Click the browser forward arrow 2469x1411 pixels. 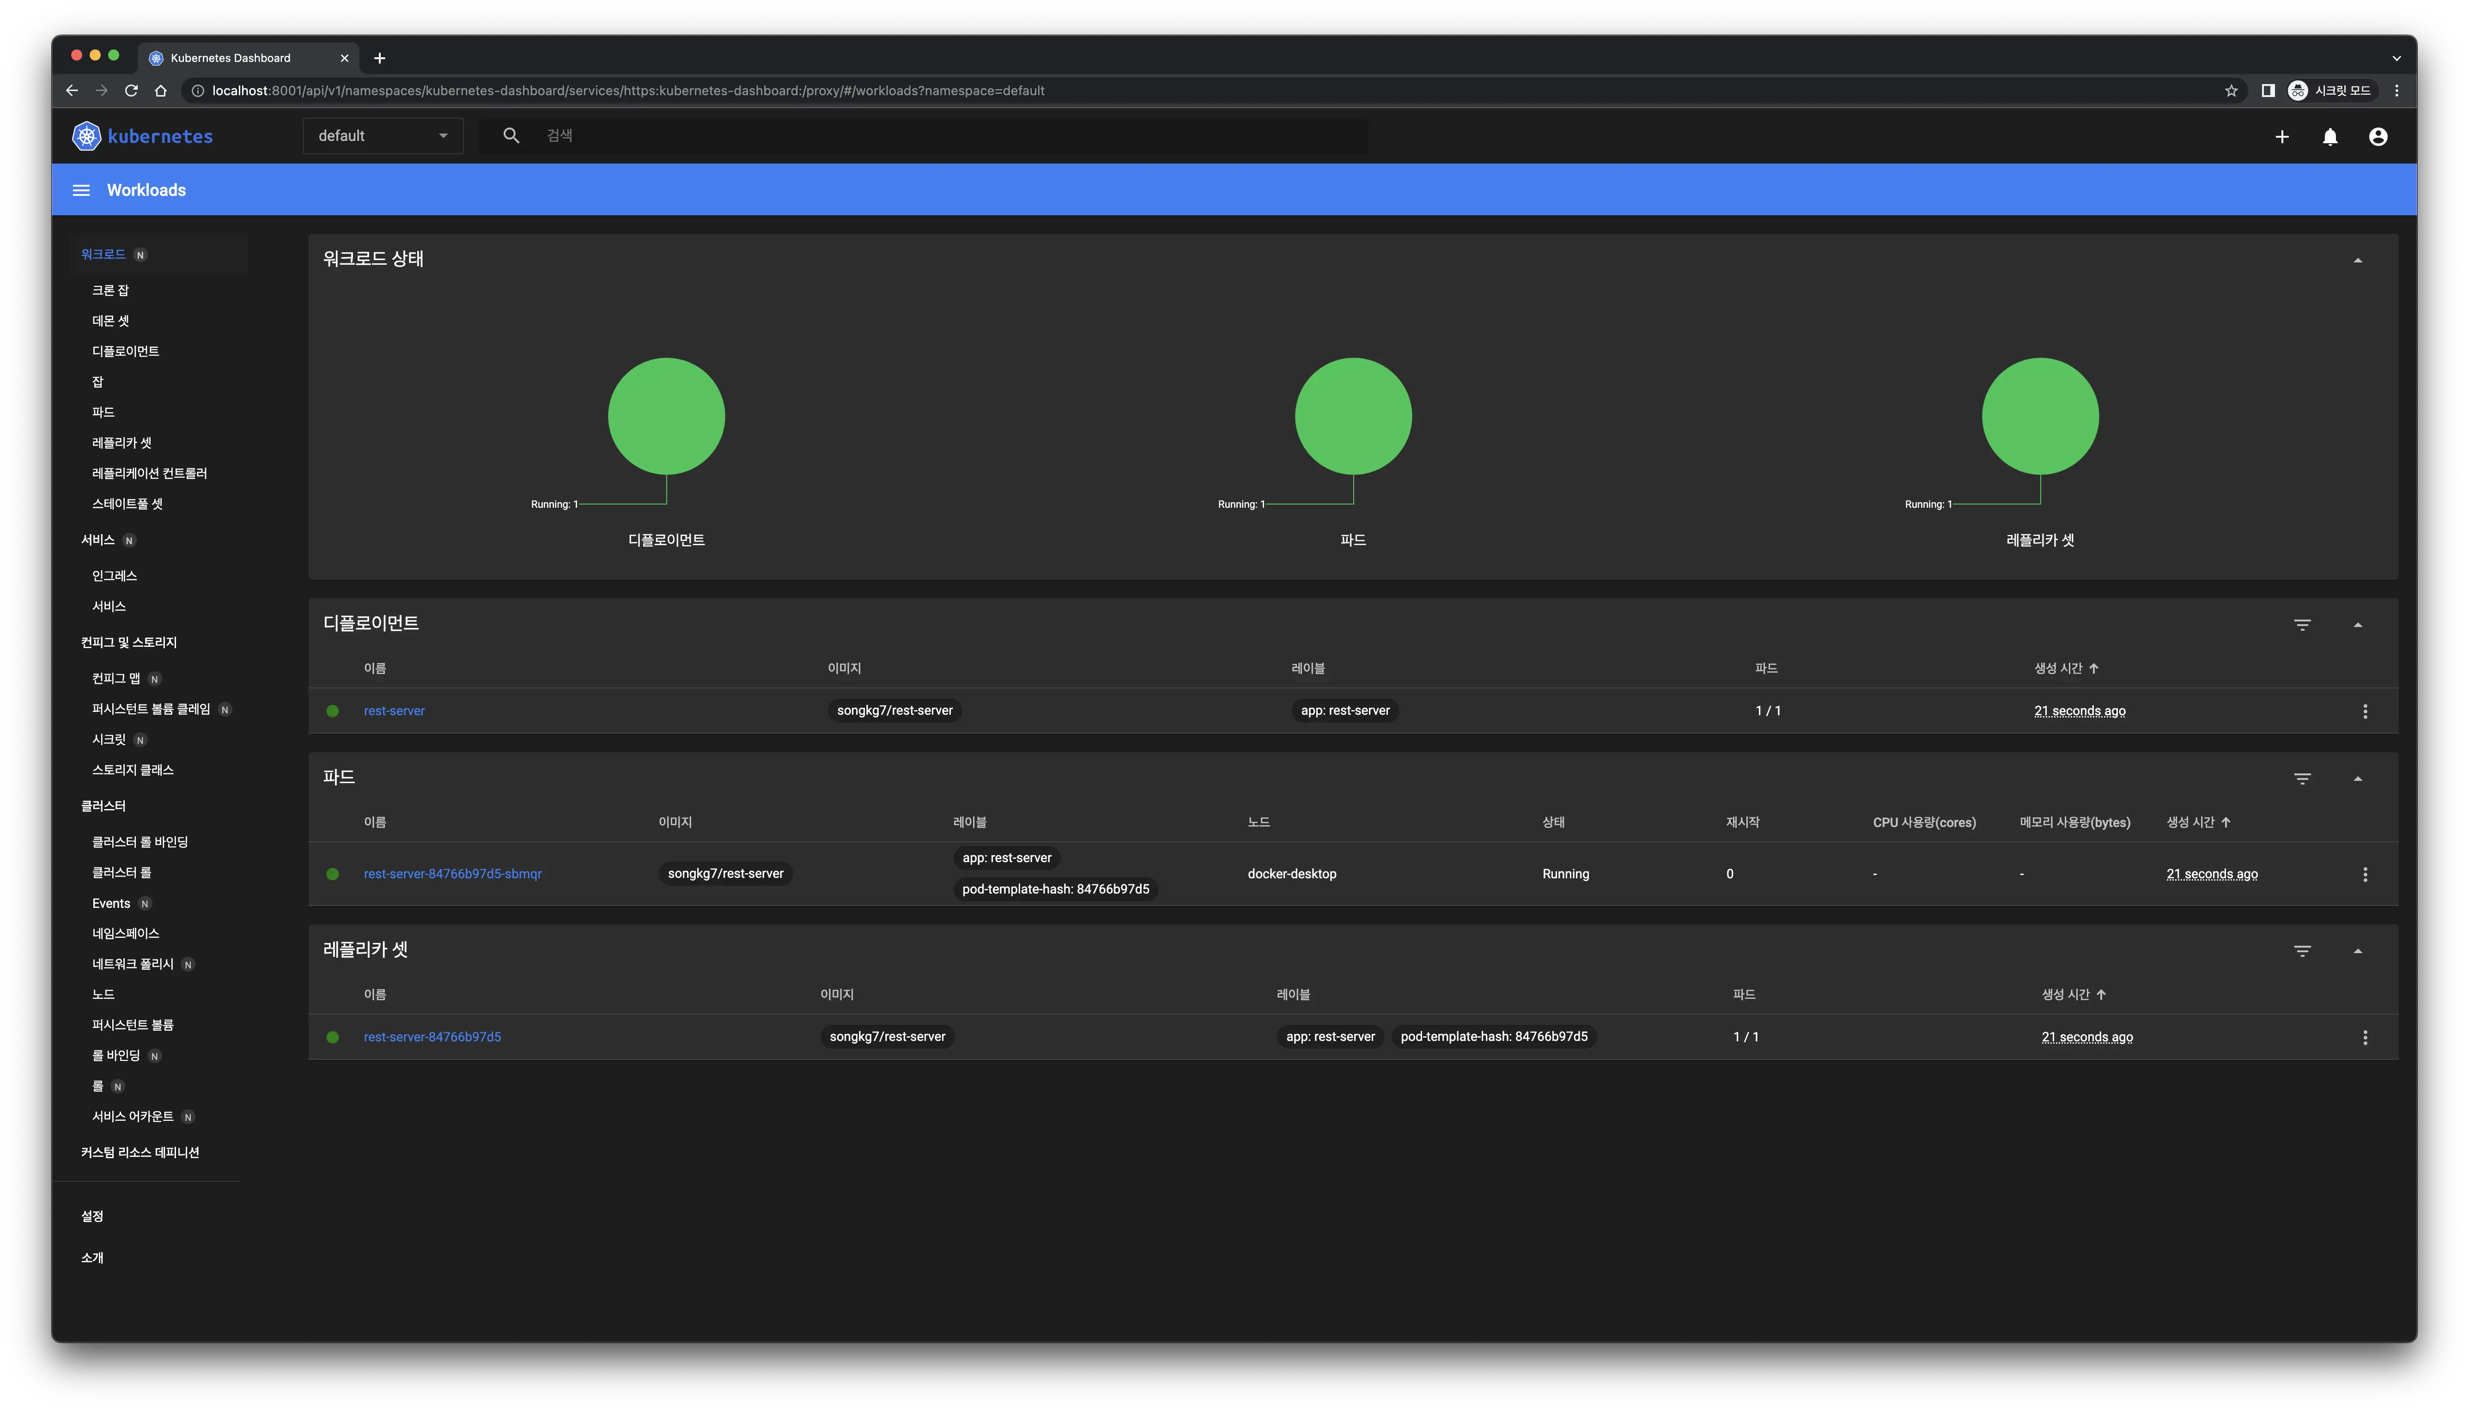101,90
